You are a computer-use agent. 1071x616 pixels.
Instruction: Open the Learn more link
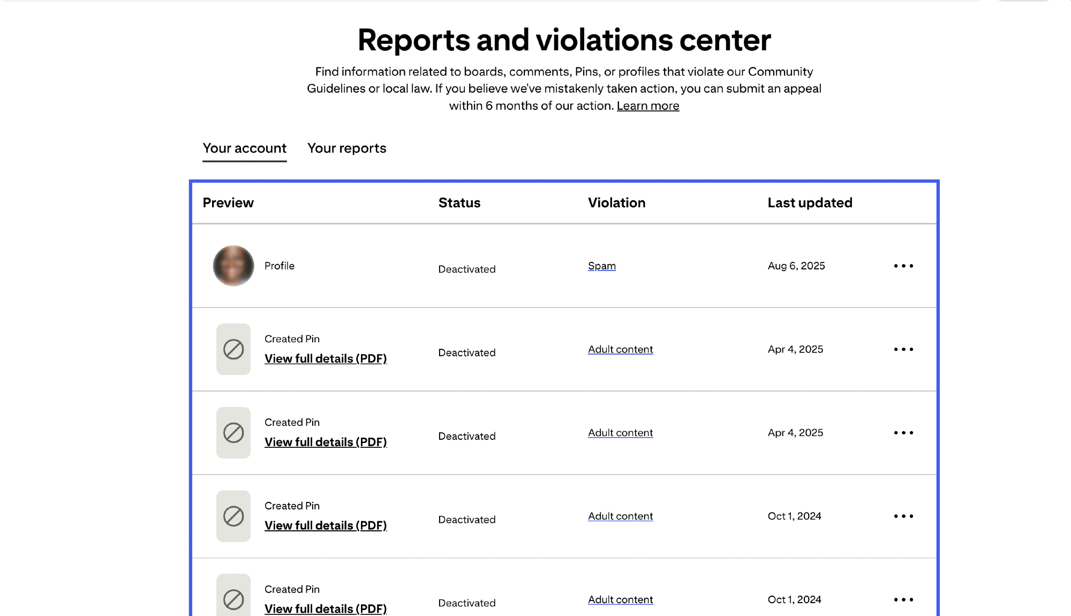pos(647,106)
